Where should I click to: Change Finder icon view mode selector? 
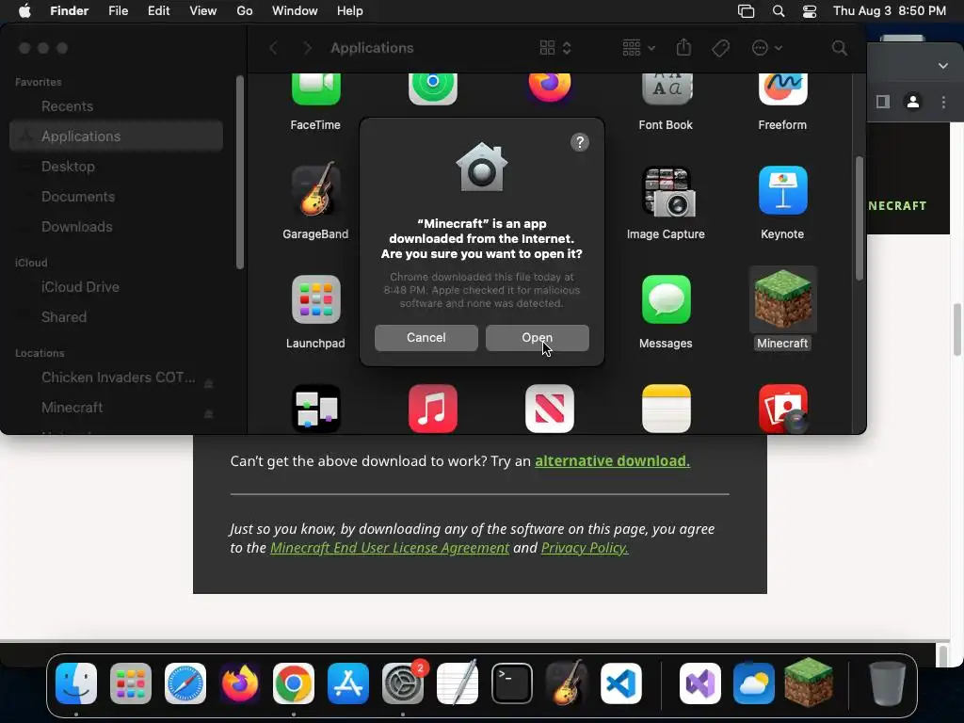[x=555, y=48]
